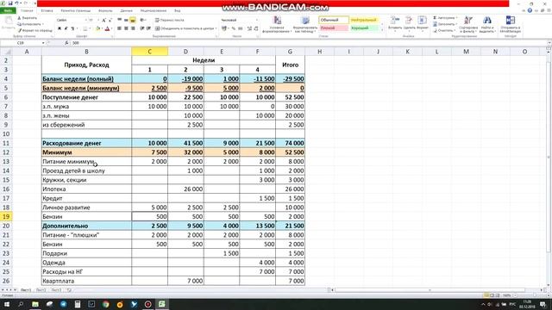Switch to the Formulas (Формулы) ribbon tab

(x=105, y=11)
